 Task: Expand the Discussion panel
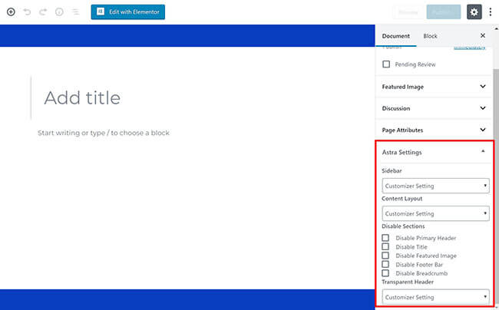[434, 108]
